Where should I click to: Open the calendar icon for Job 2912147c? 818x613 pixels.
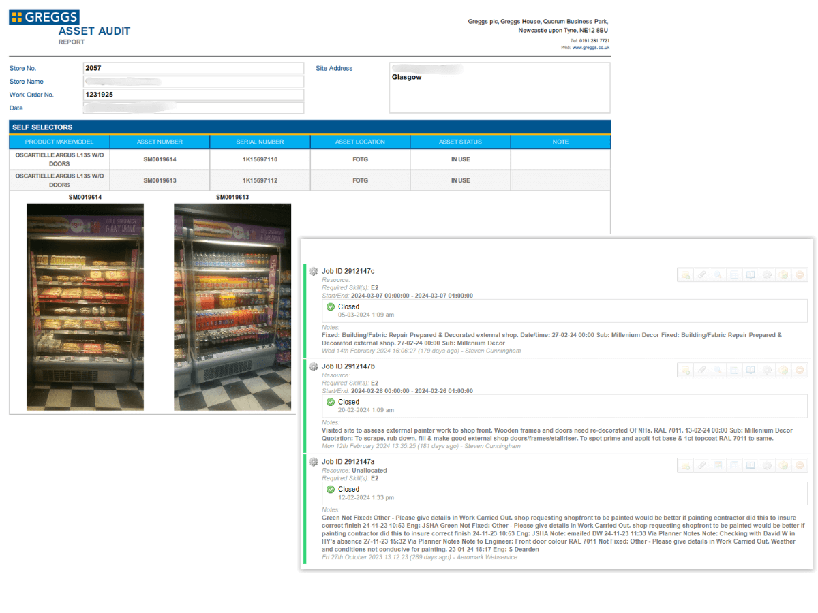click(x=733, y=274)
